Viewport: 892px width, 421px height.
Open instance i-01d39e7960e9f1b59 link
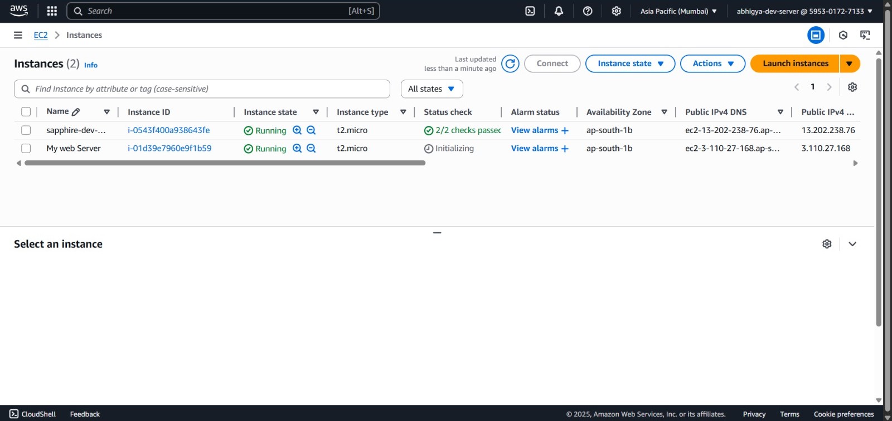[169, 148]
